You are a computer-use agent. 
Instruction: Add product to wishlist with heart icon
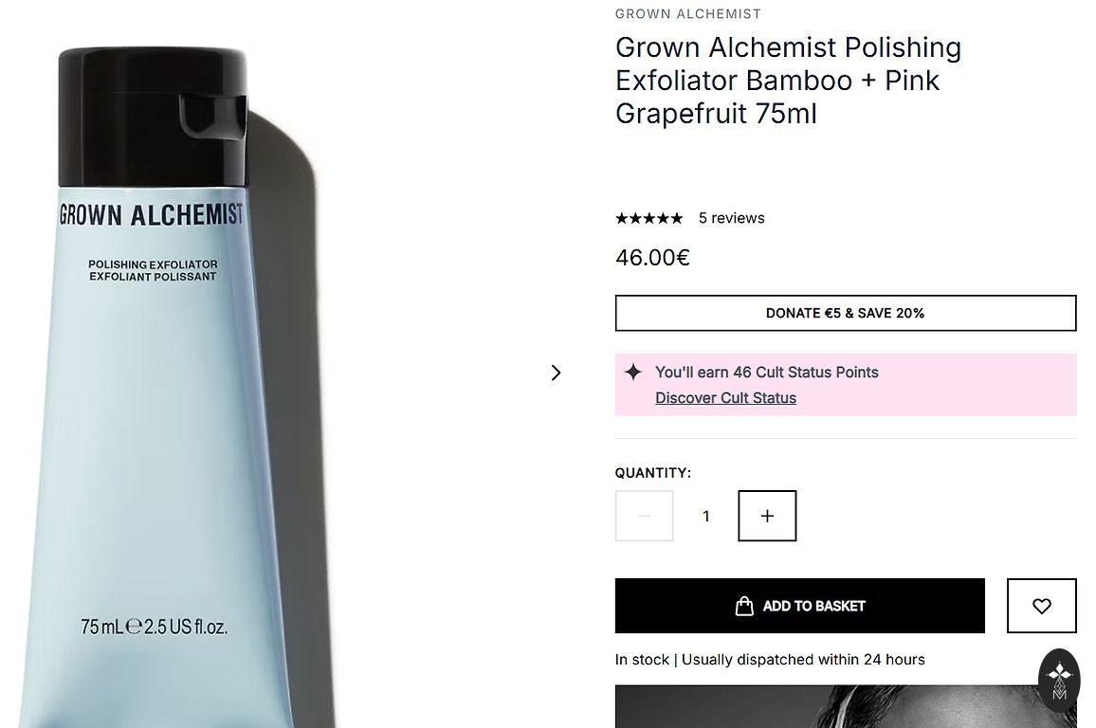(1041, 606)
